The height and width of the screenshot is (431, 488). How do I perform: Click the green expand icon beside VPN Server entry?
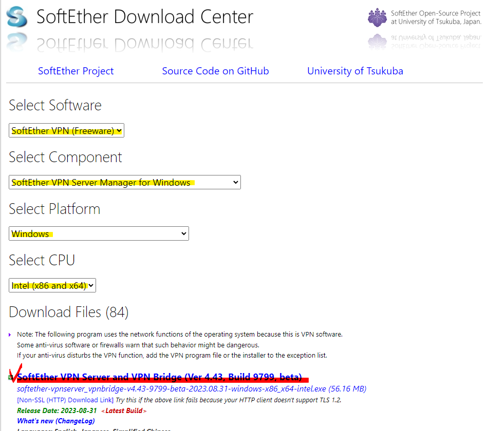pyautogui.click(x=10, y=378)
